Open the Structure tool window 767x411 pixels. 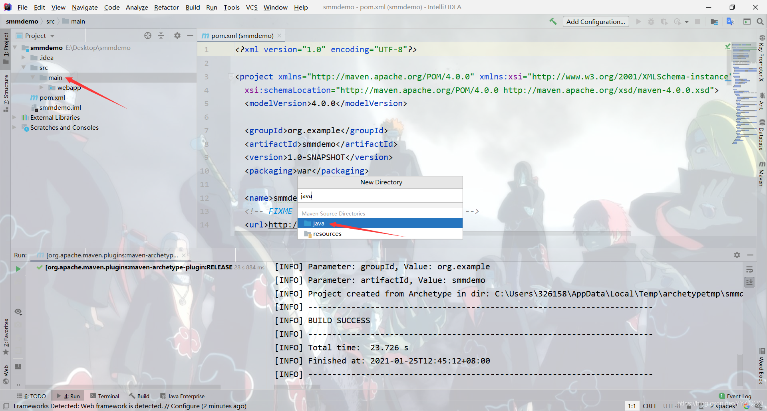pyautogui.click(x=6, y=94)
